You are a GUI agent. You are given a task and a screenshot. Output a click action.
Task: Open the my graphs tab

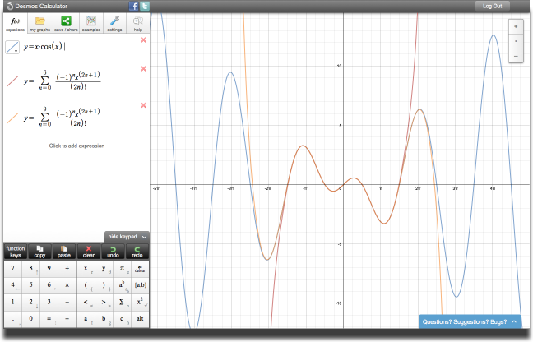click(x=40, y=24)
